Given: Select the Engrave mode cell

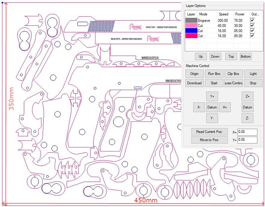Looking at the screenshot, I should [x=204, y=21].
